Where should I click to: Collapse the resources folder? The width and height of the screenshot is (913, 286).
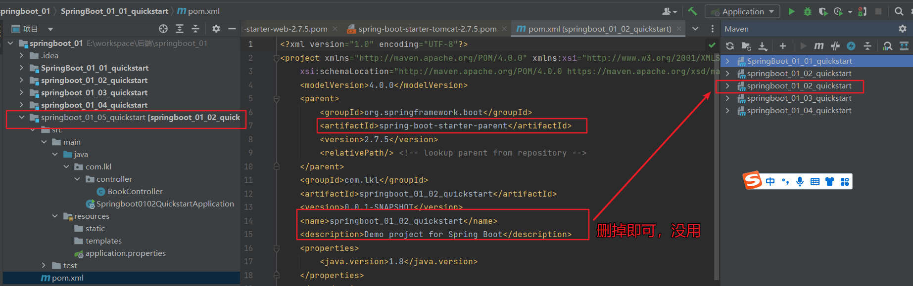pos(55,216)
